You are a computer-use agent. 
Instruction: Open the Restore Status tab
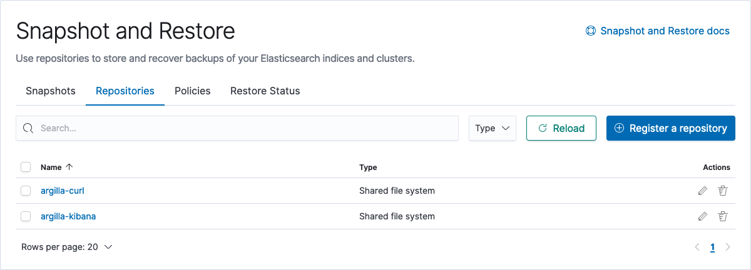265,91
